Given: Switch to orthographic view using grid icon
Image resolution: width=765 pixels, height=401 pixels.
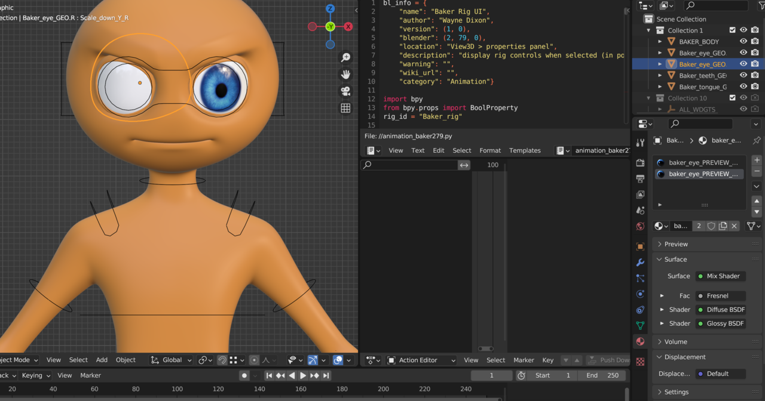Looking at the screenshot, I should 345,108.
